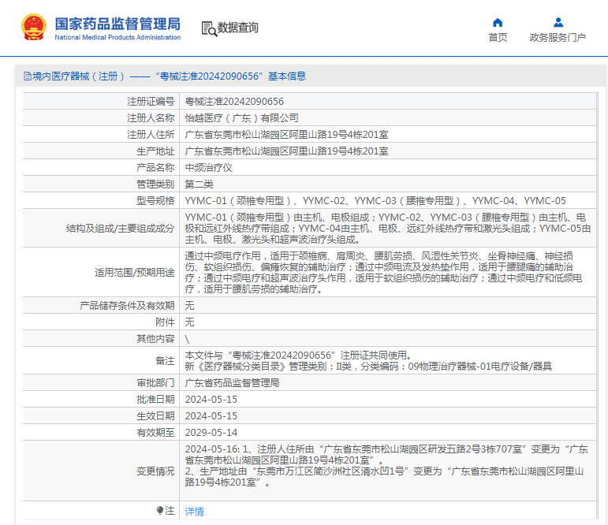Click the national emblem logo
The height and width of the screenshot is (525, 608).
tap(34, 27)
